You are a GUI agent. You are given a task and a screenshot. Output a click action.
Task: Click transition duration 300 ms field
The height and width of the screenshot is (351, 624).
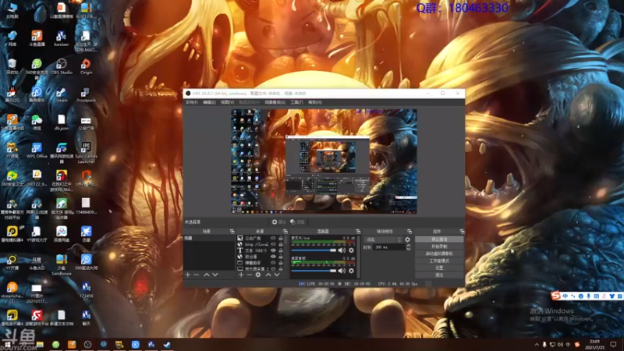(x=388, y=247)
